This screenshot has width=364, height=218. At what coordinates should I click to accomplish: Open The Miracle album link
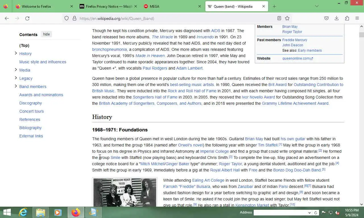click(x=162, y=37)
